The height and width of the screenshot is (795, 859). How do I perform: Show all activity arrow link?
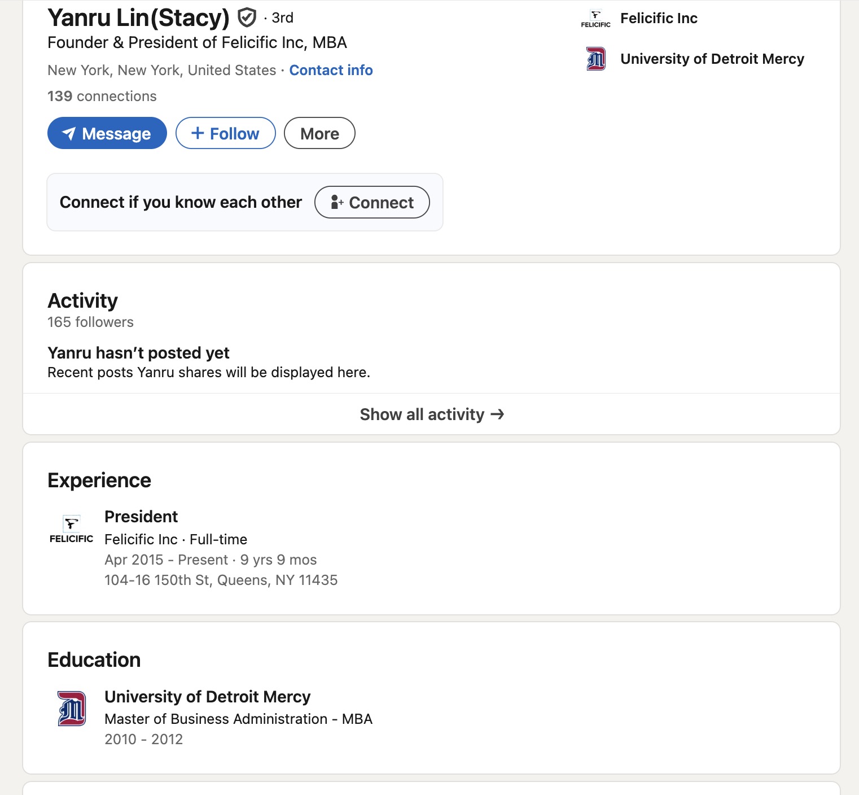432,414
